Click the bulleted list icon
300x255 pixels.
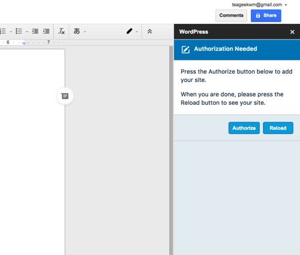click(19, 31)
